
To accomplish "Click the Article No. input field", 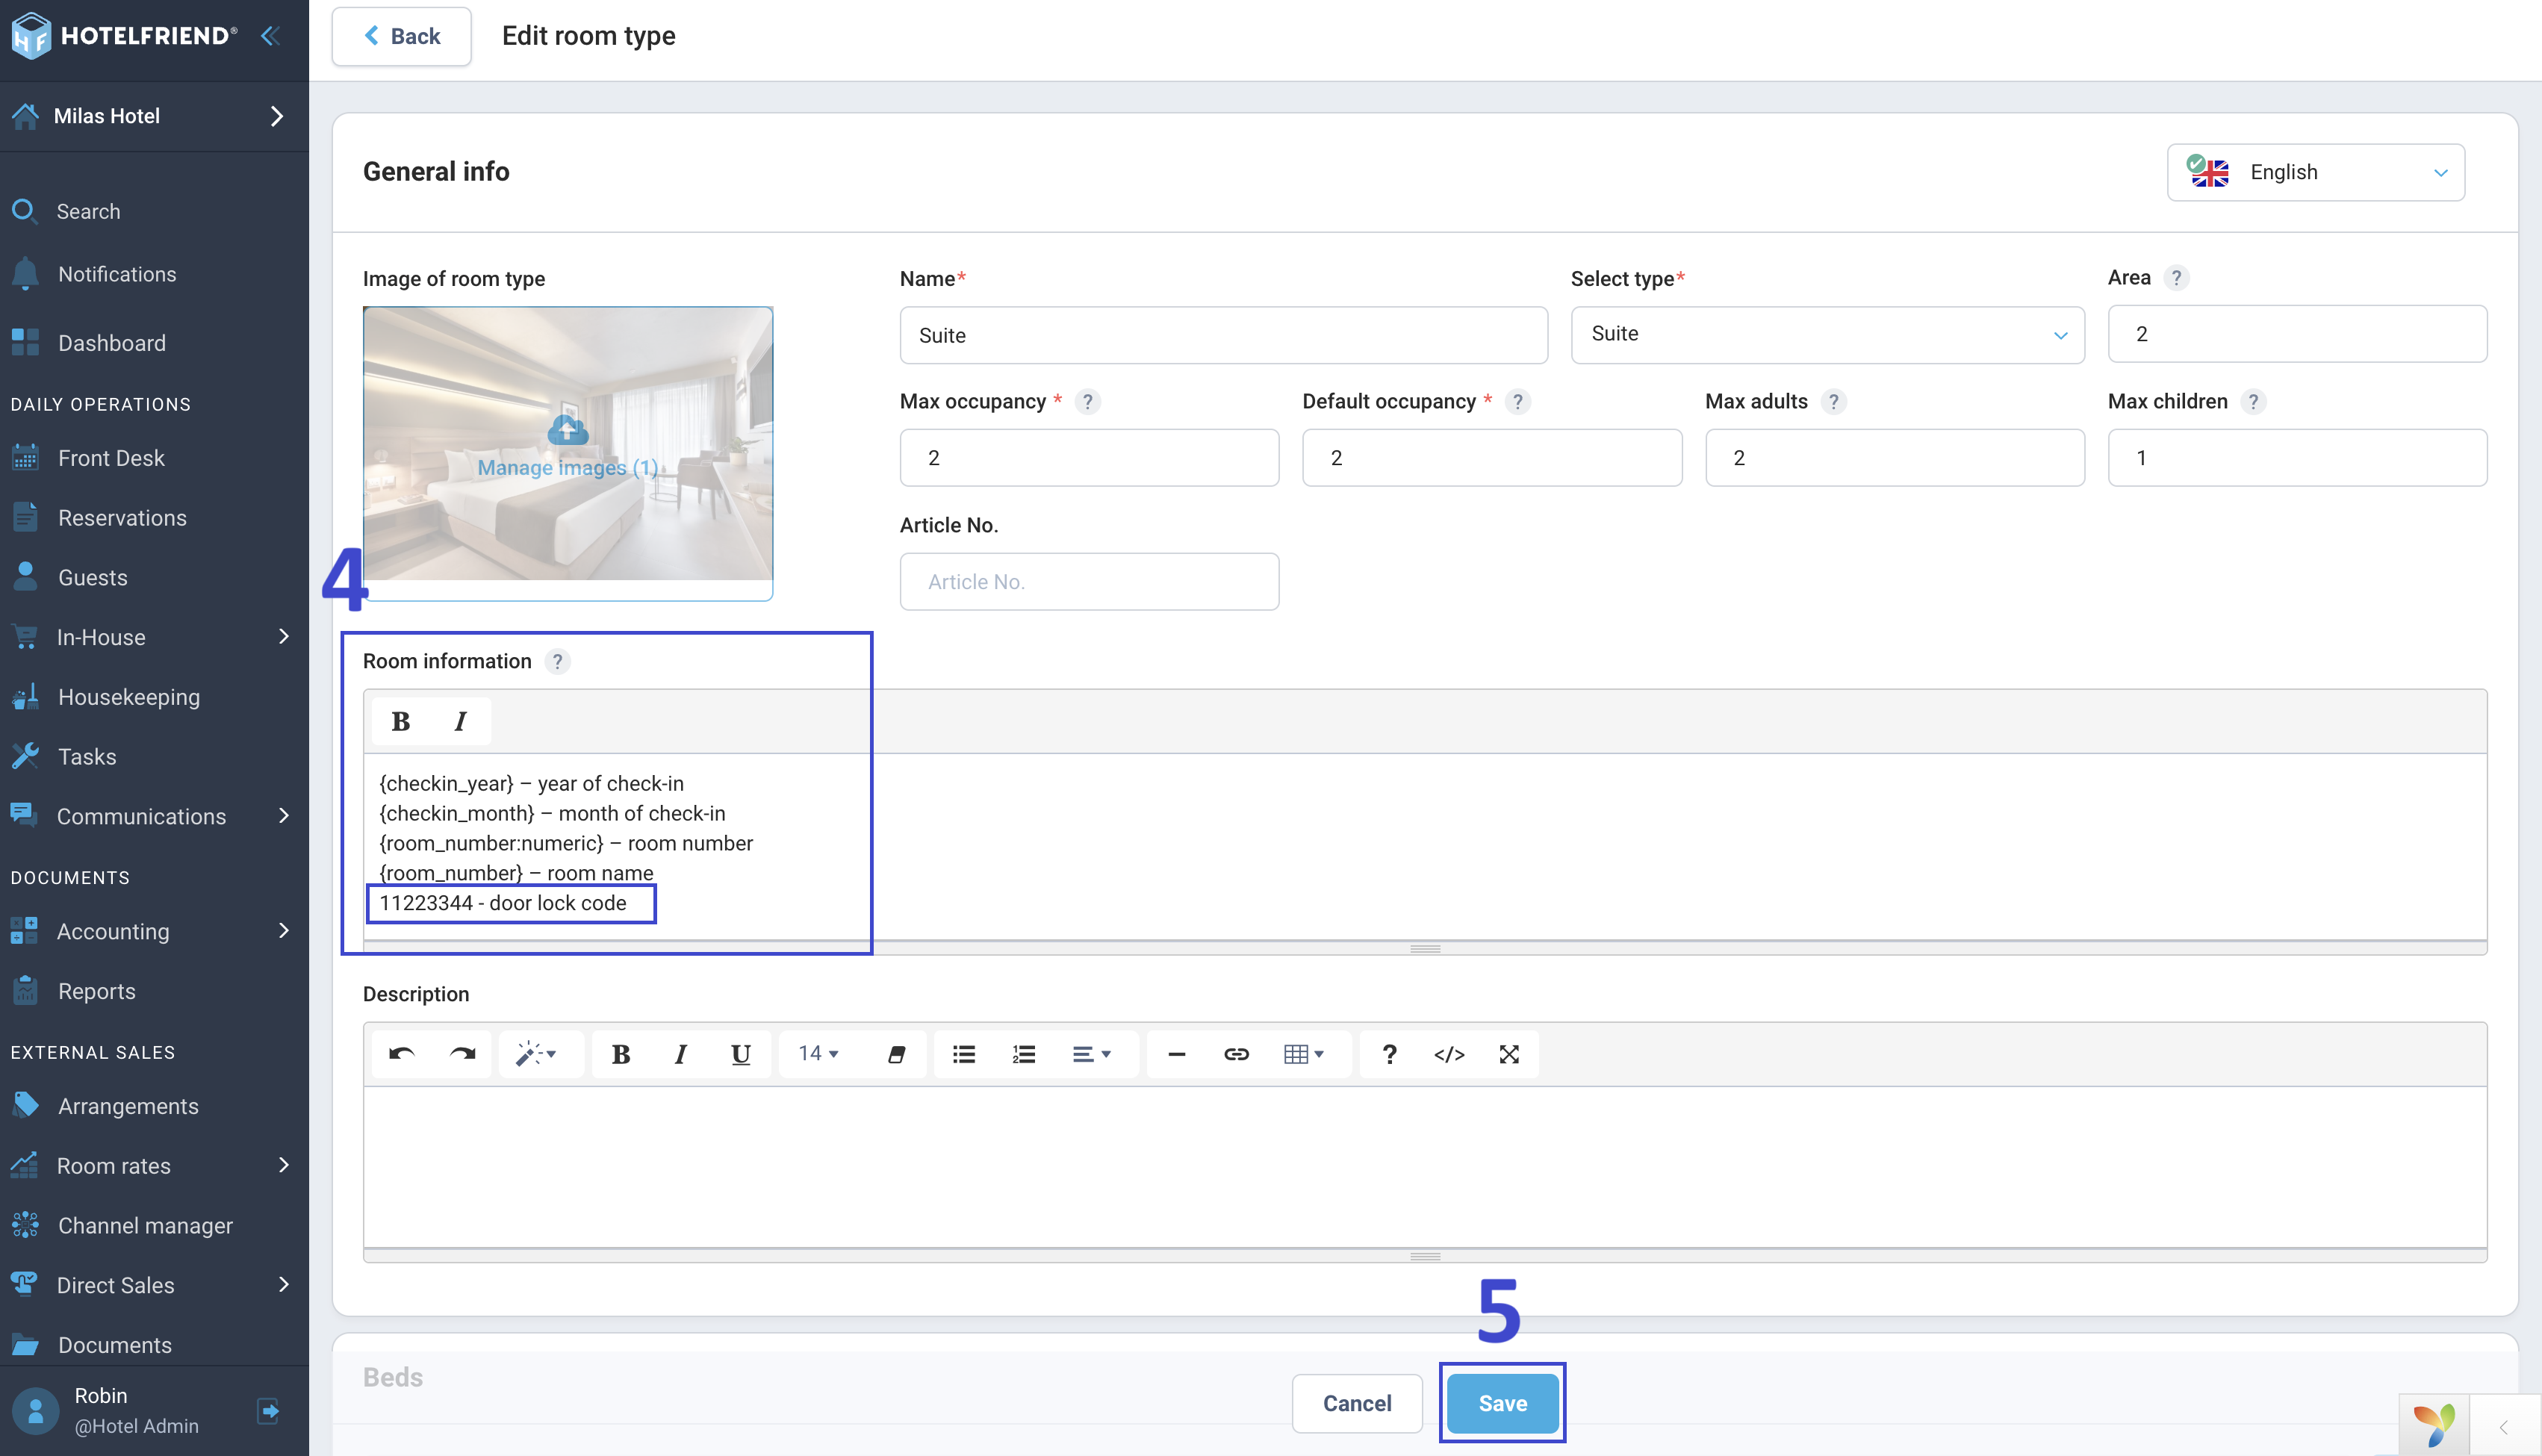I will click(x=1089, y=582).
